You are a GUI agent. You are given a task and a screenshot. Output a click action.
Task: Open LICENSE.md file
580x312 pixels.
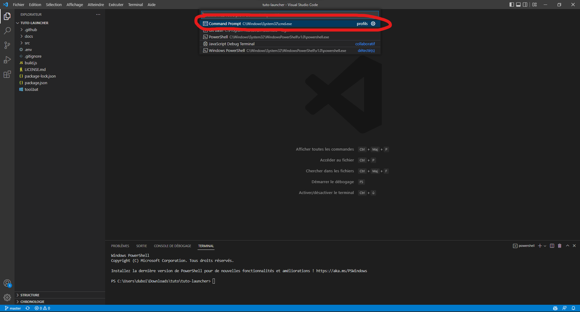[x=60, y=69]
